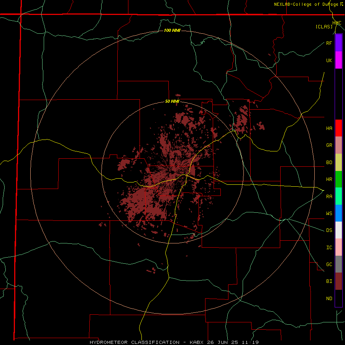Click the IC legend label
Viewport: 345px width, 345px height.
click(x=329, y=248)
